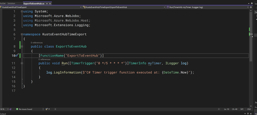257x115 pixels.
Task: Click line number 17 in the margin
Action: (13, 91)
